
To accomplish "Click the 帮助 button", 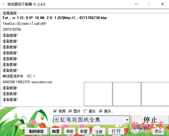I will 70,131.
